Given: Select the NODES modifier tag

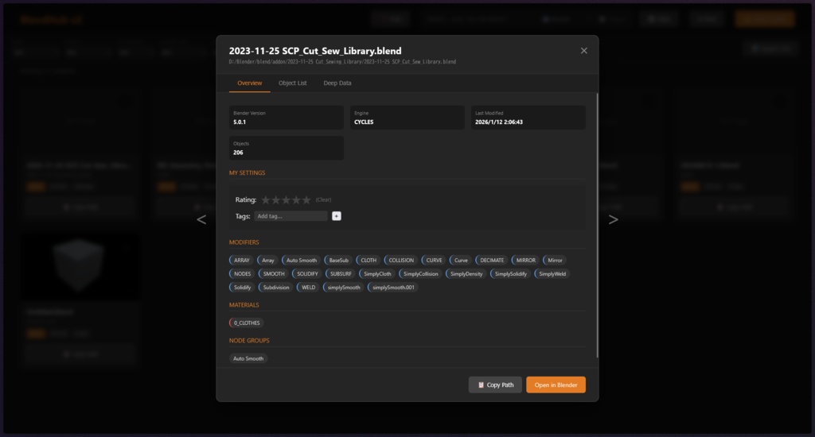Looking at the screenshot, I should click(x=242, y=273).
